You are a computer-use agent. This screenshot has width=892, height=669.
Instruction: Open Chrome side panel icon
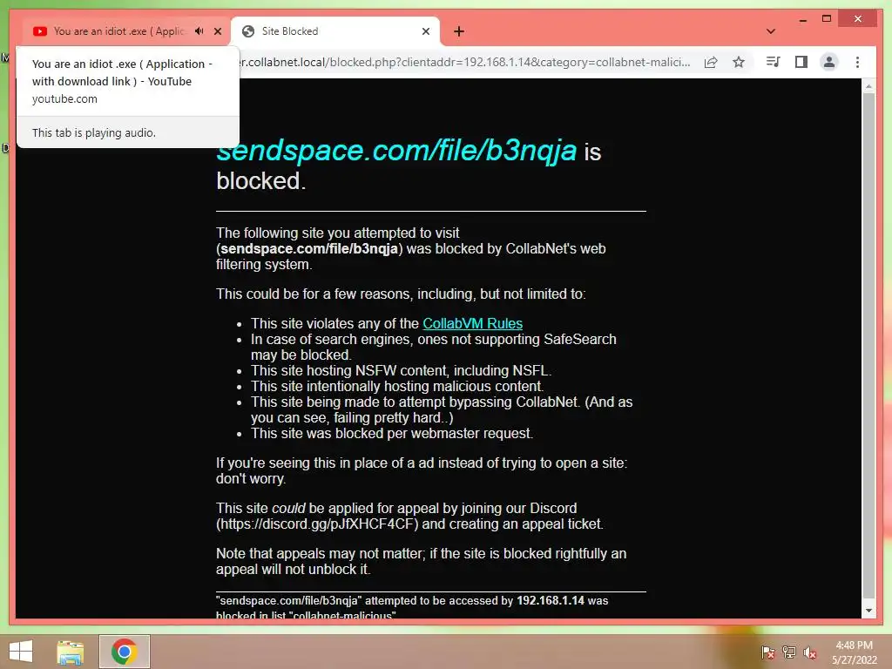click(x=801, y=62)
